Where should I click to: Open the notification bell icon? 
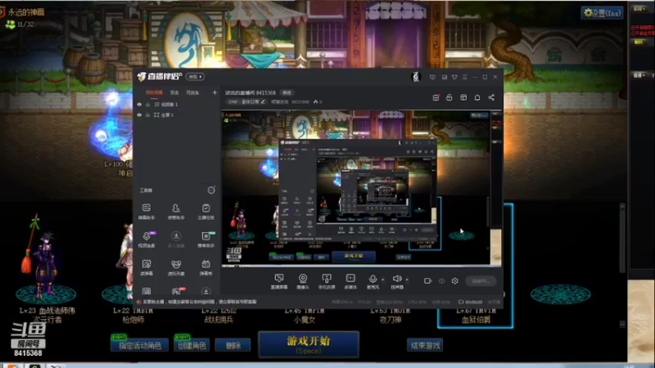[x=477, y=97]
